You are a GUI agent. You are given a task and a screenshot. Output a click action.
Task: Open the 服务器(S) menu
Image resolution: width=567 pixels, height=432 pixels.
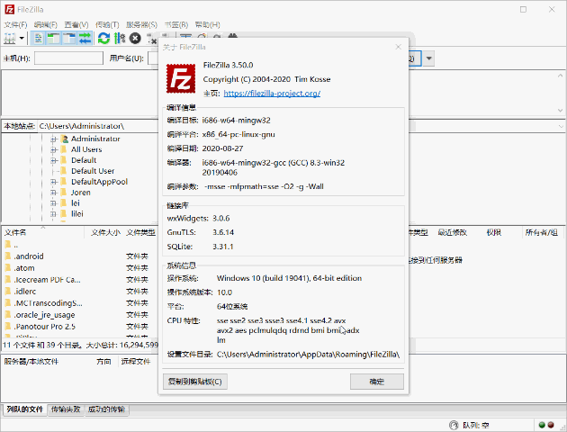(141, 24)
